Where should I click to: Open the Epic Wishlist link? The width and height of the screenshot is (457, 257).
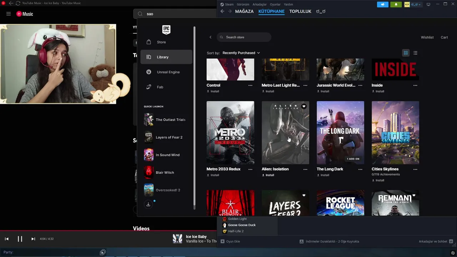click(x=427, y=37)
